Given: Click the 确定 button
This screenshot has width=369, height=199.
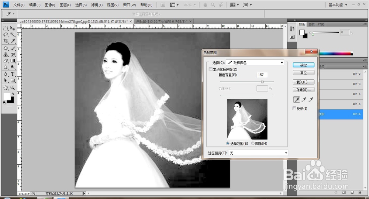Looking at the screenshot, I should [303, 65].
